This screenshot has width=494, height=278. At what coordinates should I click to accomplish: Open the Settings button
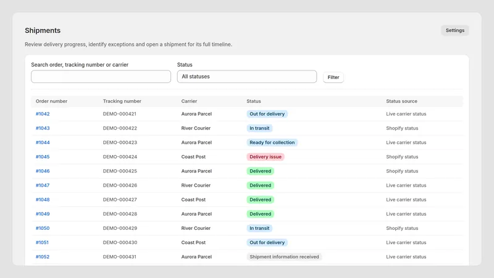coord(455,30)
